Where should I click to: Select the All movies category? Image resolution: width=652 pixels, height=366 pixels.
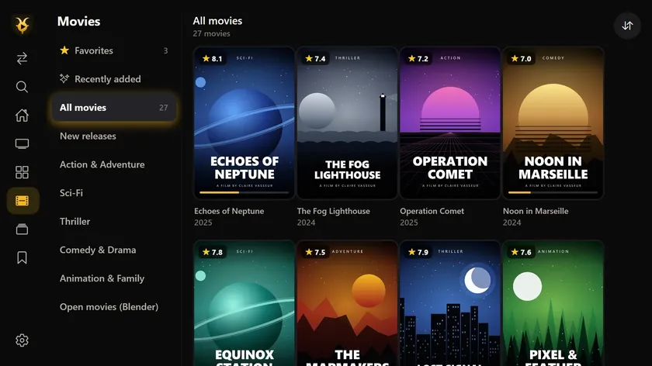(113, 108)
